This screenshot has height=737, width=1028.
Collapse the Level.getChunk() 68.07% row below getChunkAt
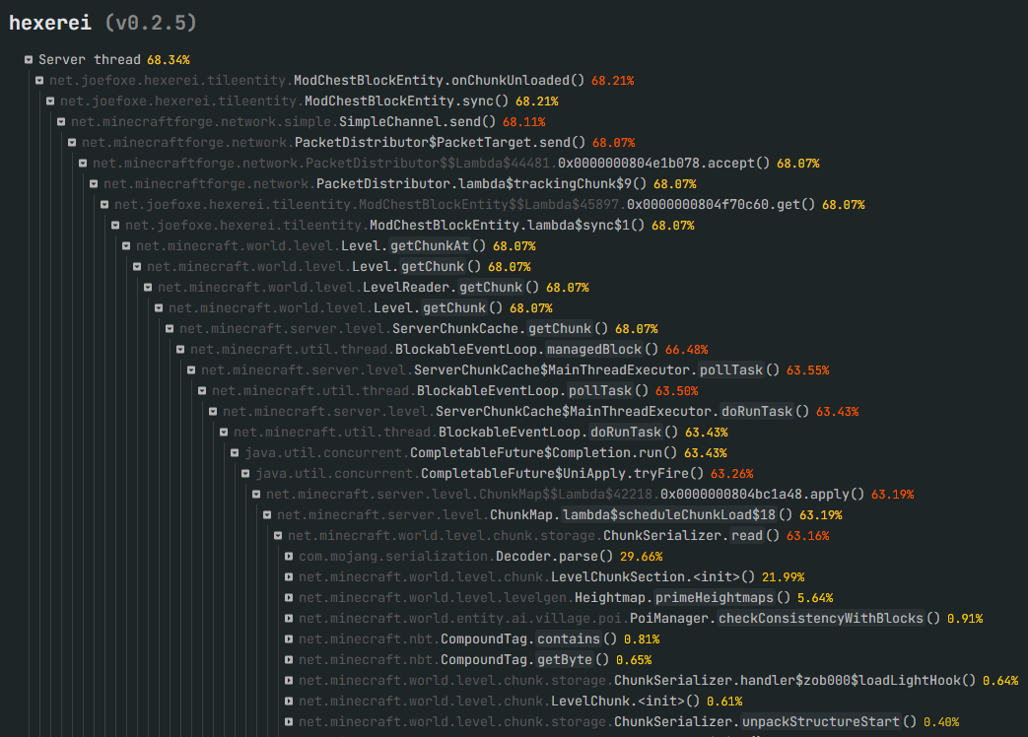tap(137, 267)
